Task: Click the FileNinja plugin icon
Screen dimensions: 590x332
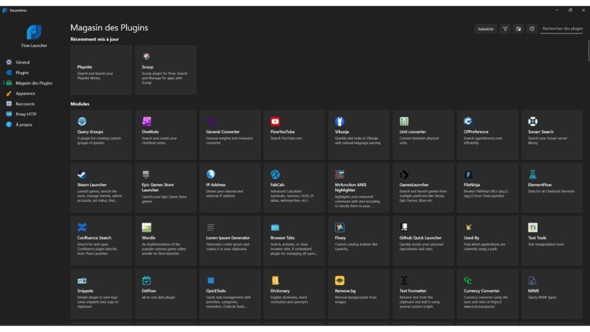Action: (468, 174)
